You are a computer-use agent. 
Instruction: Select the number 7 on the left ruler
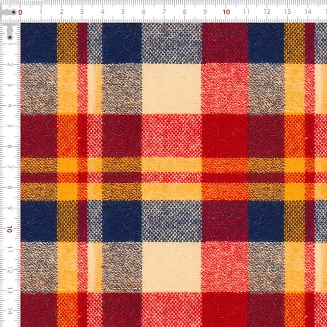10,168
